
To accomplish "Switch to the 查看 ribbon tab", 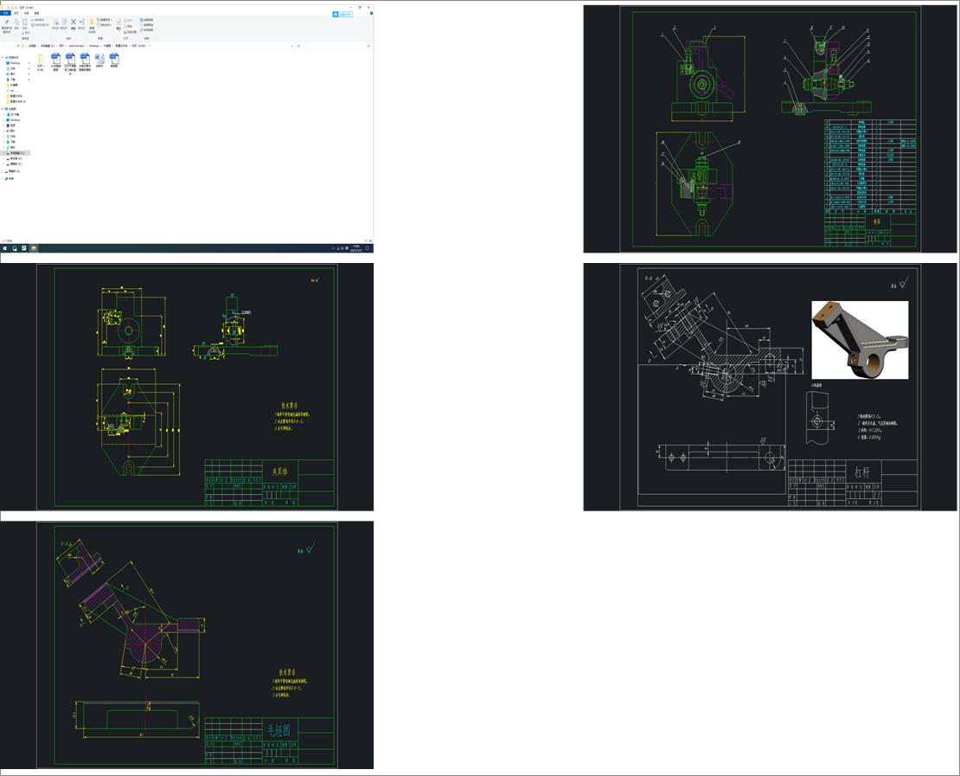I will pos(36,13).
